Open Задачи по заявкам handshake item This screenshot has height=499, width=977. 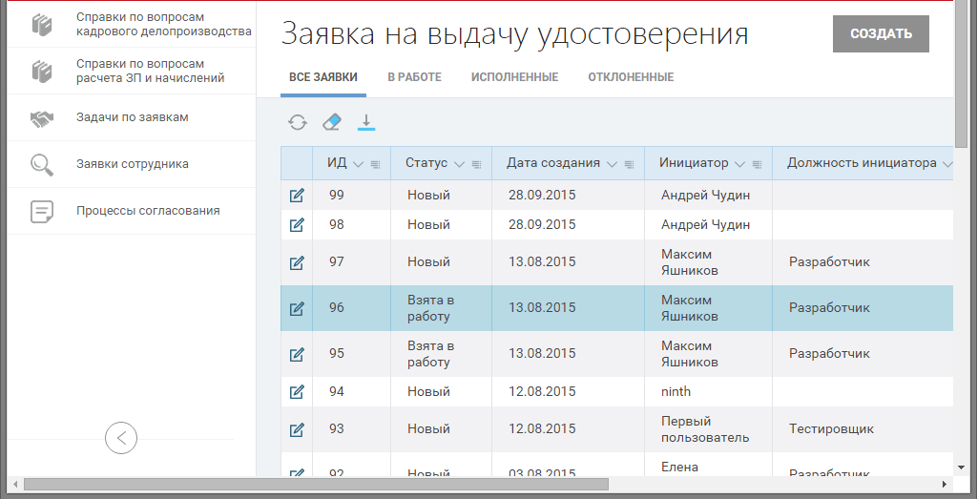(x=132, y=118)
